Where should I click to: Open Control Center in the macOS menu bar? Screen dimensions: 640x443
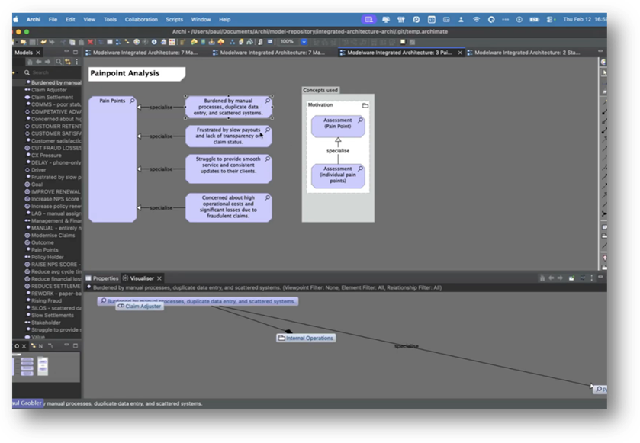click(550, 19)
